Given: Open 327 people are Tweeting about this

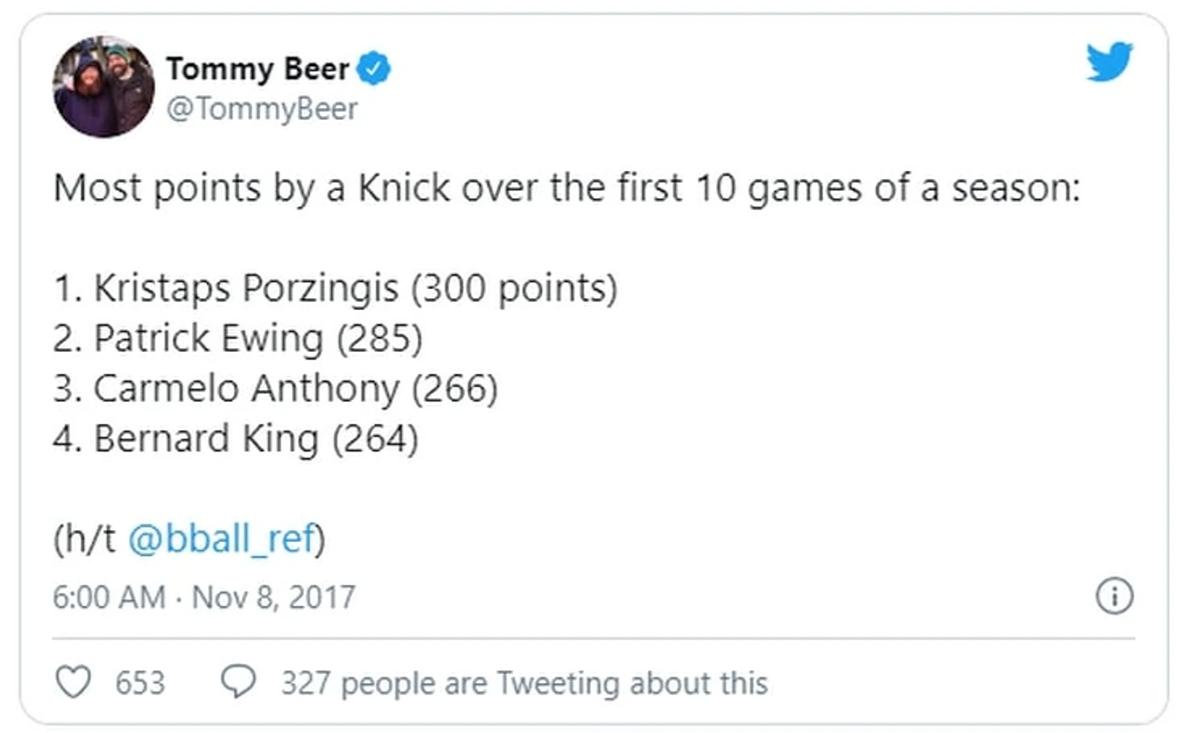Looking at the screenshot, I should pyautogui.click(x=524, y=683).
